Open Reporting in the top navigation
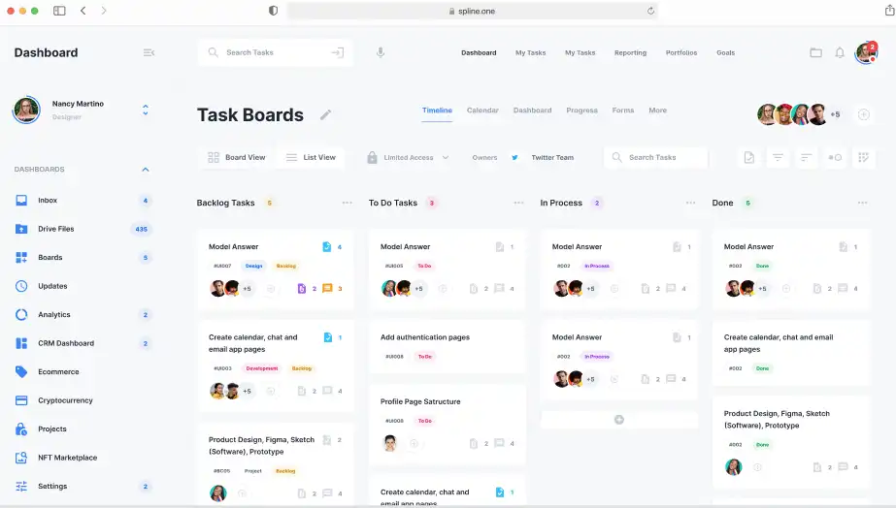896x508 pixels. pos(630,52)
